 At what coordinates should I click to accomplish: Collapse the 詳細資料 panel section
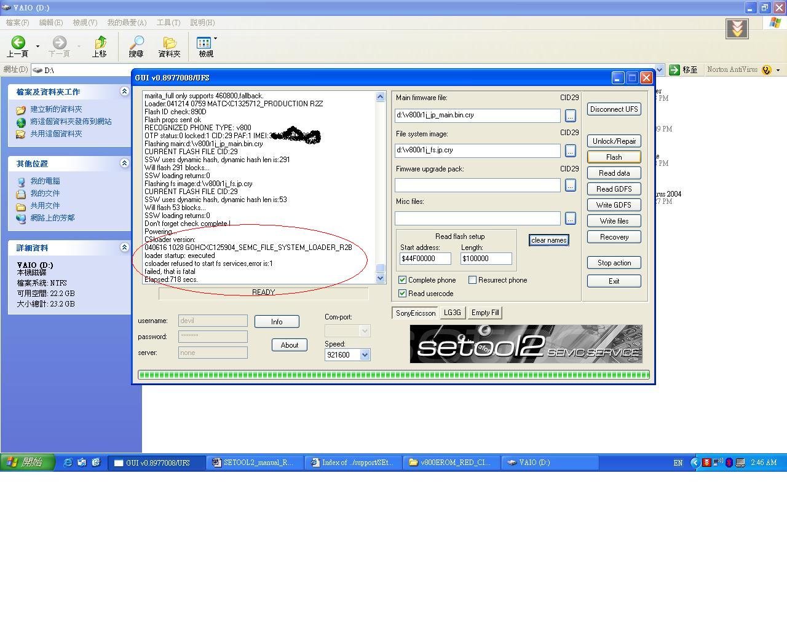[x=124, y=248]
